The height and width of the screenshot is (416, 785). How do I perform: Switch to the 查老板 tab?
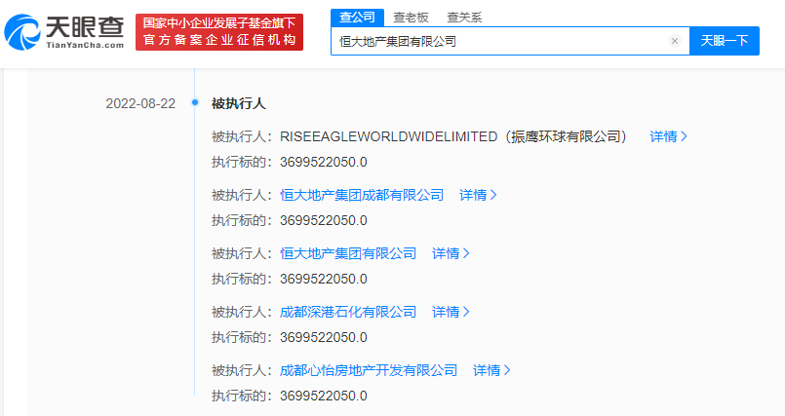click(411, 18)
